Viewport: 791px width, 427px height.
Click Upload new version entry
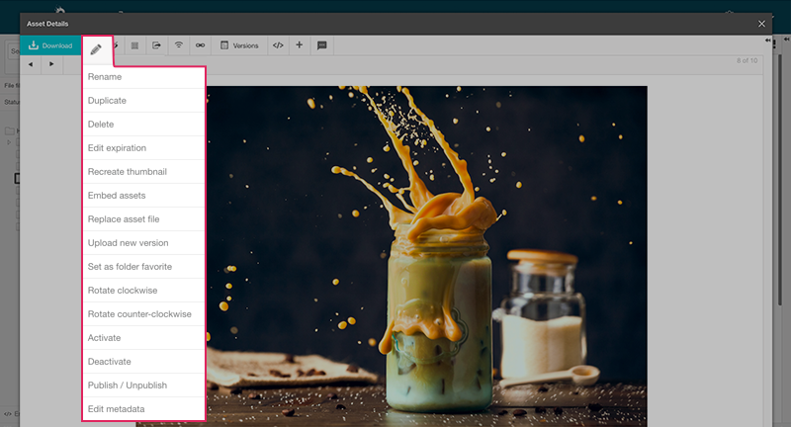click(x=143, y=243)
